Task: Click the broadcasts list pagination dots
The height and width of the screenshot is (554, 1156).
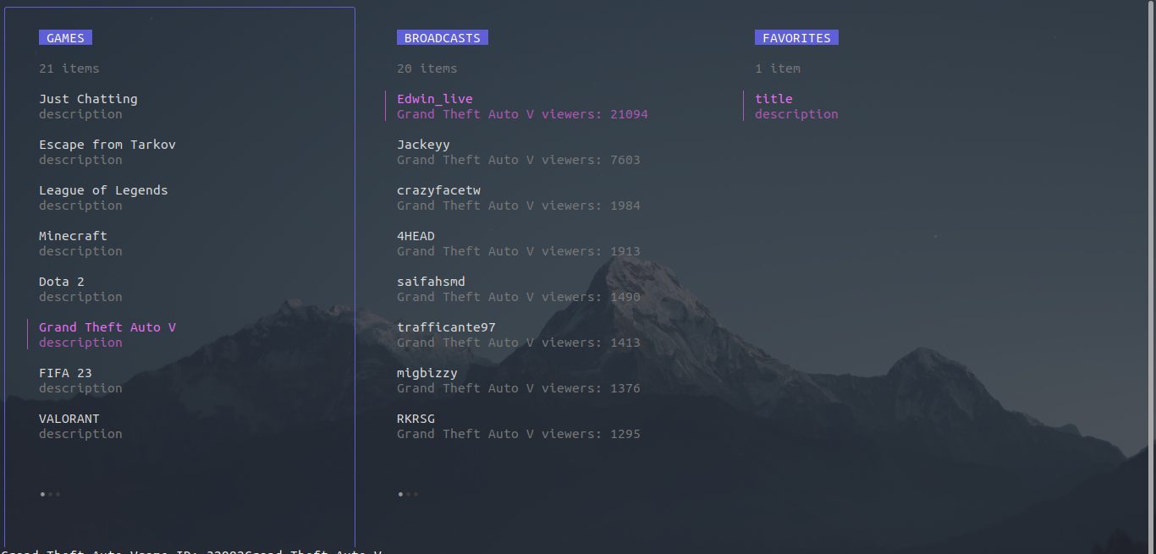Action: [x=408, y=494]
